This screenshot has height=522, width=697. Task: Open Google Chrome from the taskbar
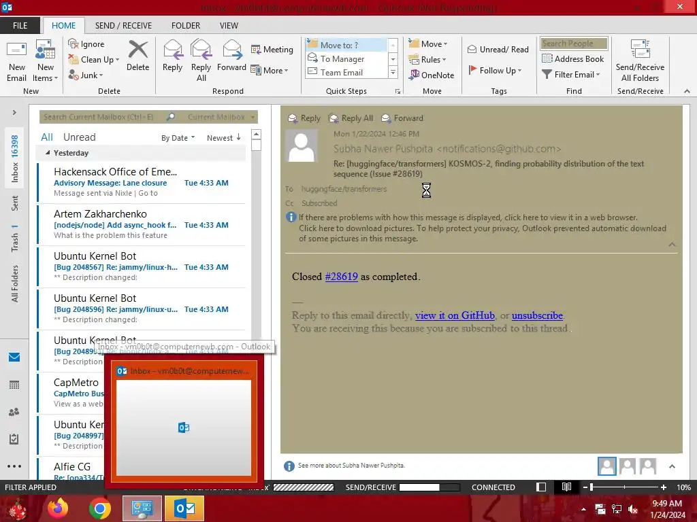(x=99, y=508)
